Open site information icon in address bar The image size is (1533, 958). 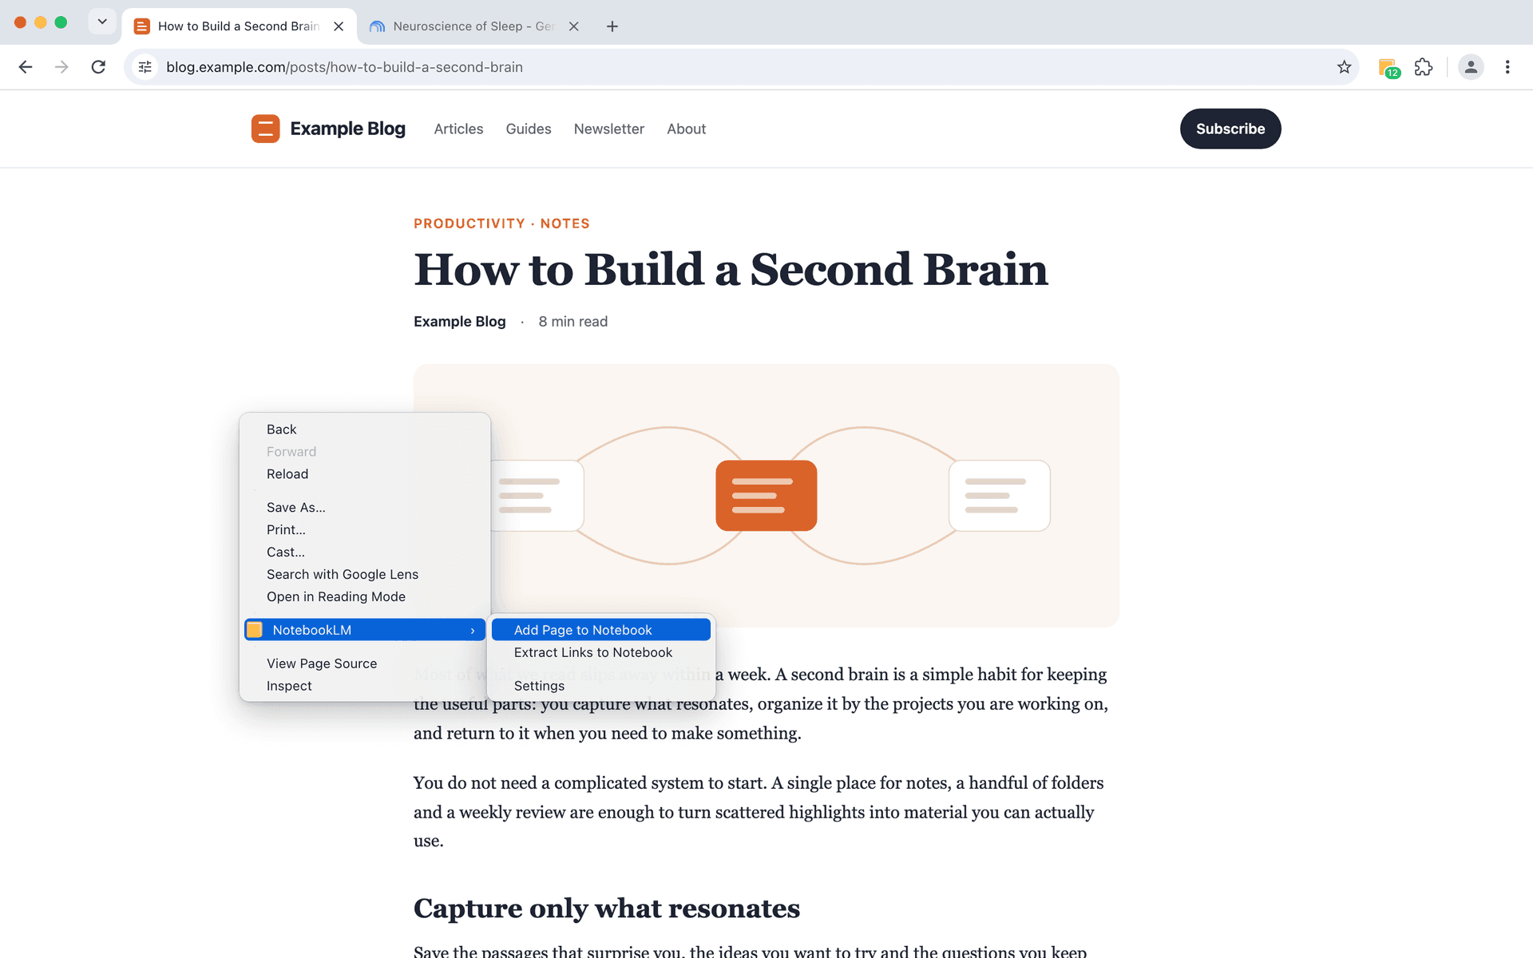(145, 67)
